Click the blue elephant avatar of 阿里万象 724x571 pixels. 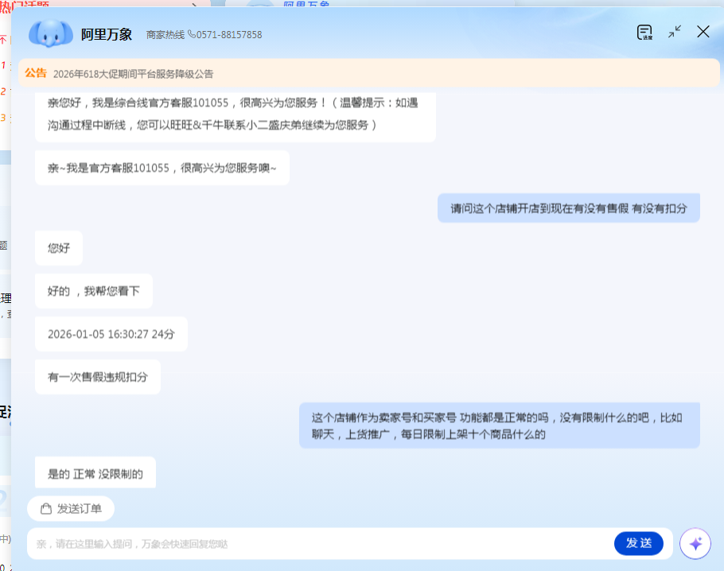coord(50,33)
